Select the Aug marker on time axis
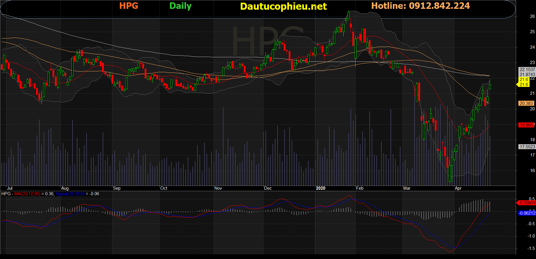The height and width of the screenshot is (259, 536). tap(65, 188)
